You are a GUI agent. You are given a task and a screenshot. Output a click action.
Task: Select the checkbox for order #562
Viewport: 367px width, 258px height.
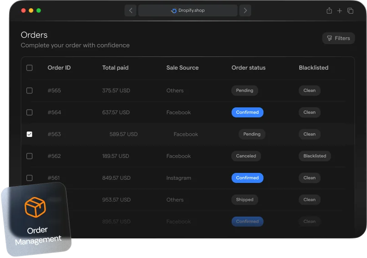30,156
